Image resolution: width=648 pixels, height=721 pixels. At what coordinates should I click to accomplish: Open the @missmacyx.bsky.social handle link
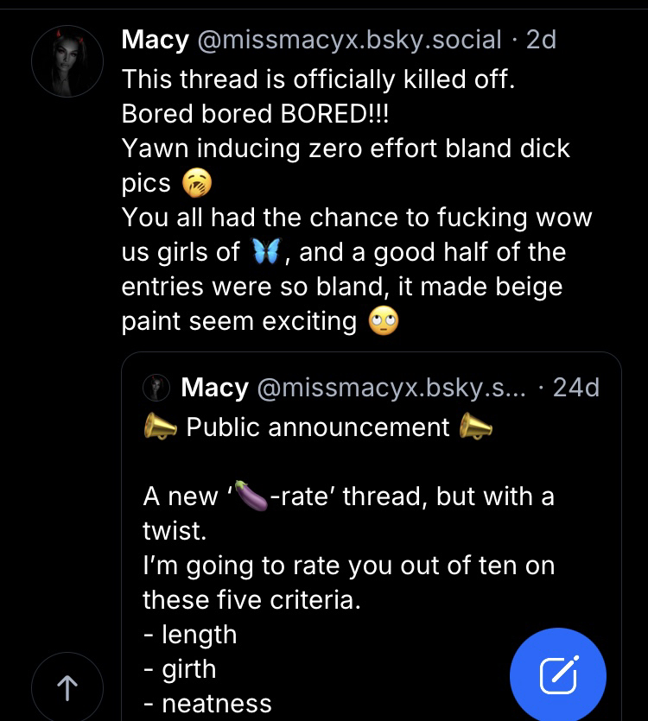[350, 39]
